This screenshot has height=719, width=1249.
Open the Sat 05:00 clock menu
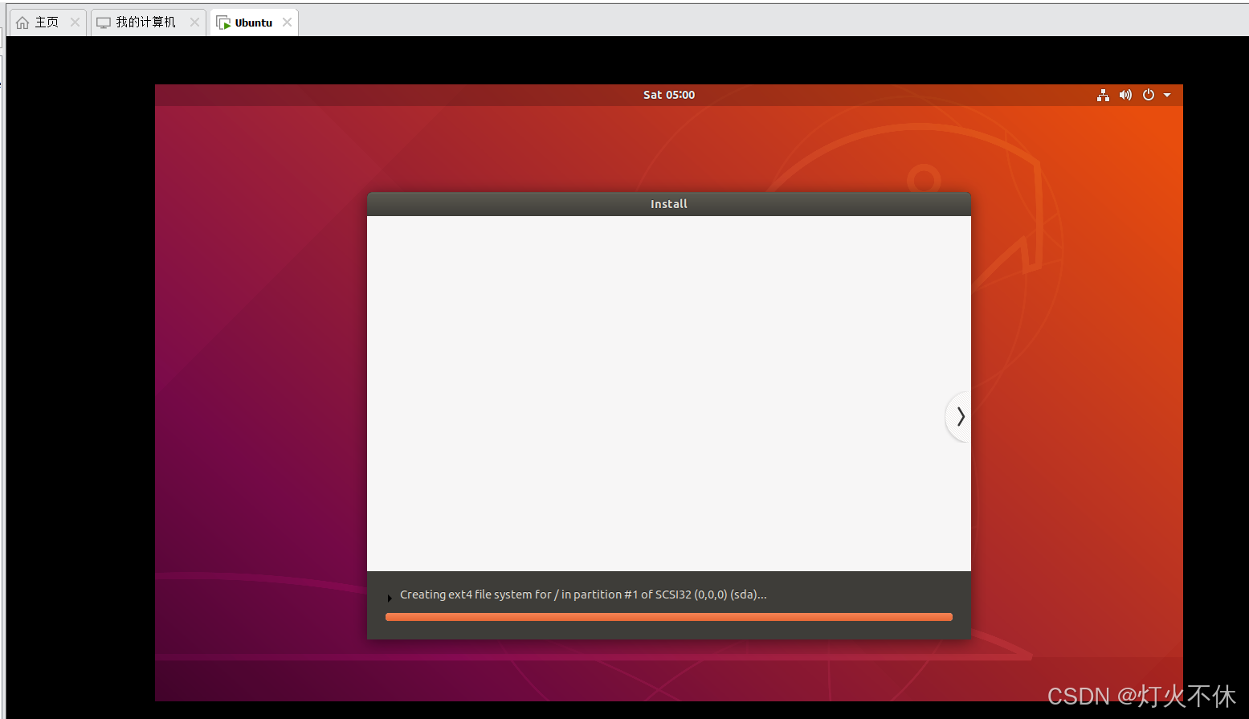(669, 95)
